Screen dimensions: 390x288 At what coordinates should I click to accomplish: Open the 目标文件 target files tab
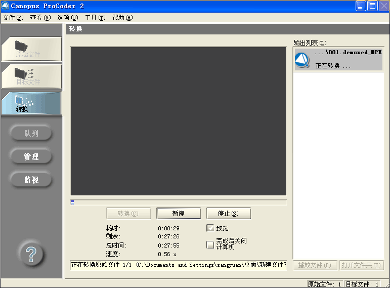coord(31,76)
